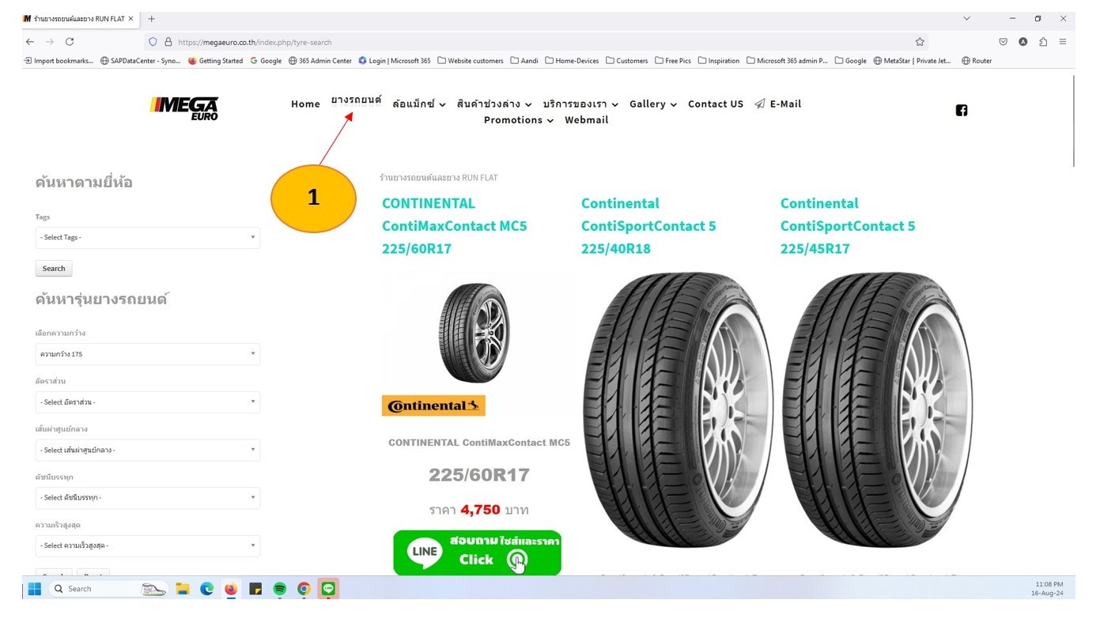This screenshot has height=626, width=1104.
Task: Open the Home-Devices bookmark folder
Action: [x=572, y=61]
